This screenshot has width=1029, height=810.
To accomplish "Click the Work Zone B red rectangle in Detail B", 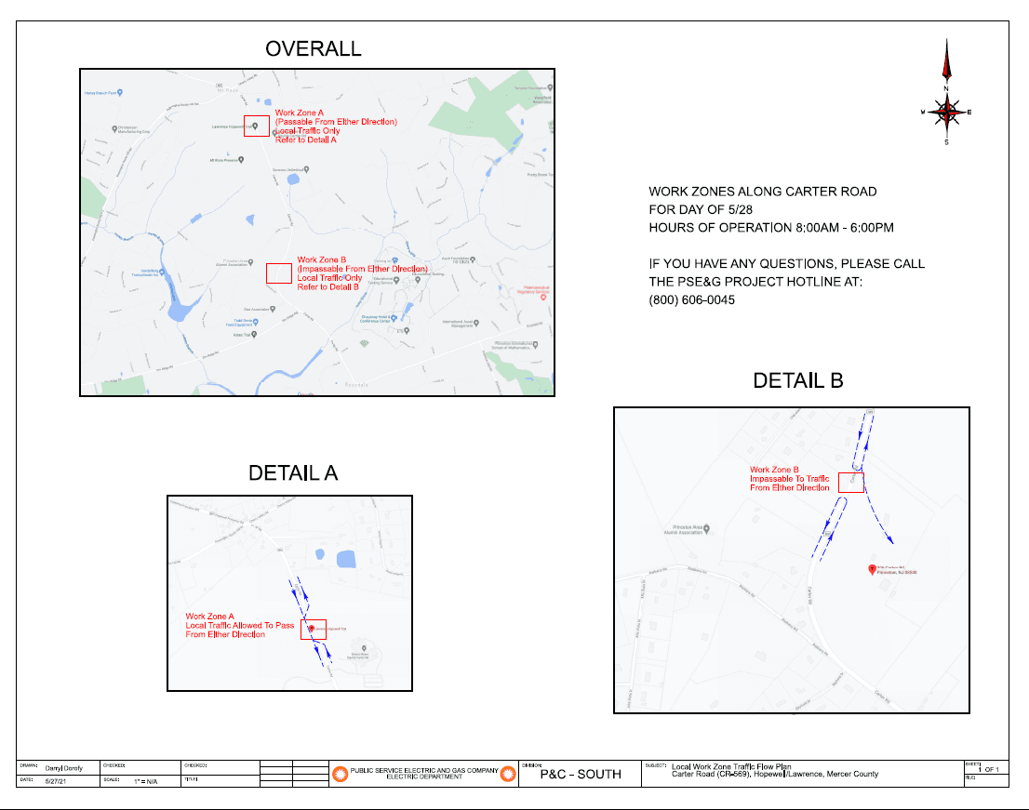I will click(852, 481).
